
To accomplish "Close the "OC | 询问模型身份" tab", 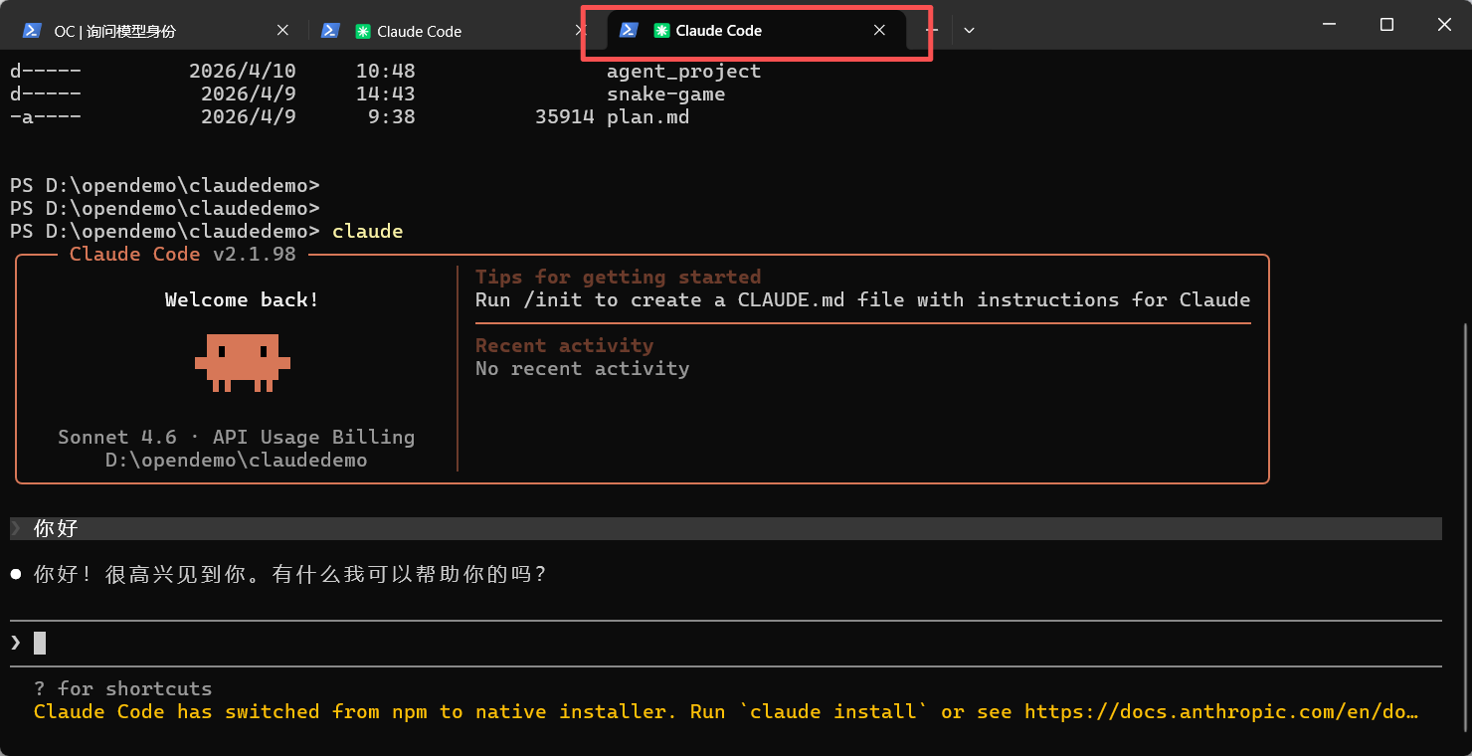I will pos(282,31).
